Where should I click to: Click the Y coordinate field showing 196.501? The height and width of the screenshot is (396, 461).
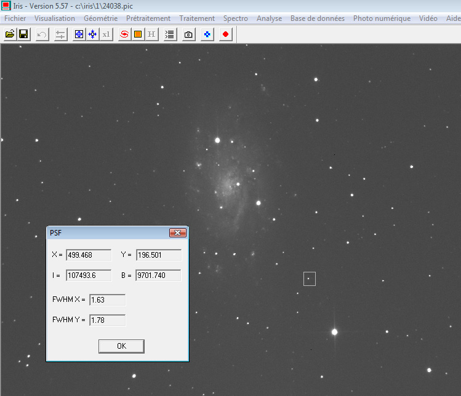159,255
